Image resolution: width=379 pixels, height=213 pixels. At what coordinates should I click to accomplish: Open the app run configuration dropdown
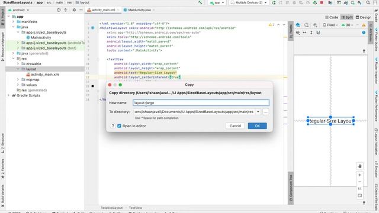217,2
